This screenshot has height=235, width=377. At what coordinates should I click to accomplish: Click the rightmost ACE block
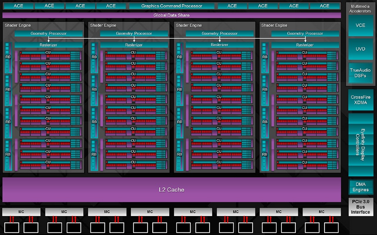pos(325,6)
